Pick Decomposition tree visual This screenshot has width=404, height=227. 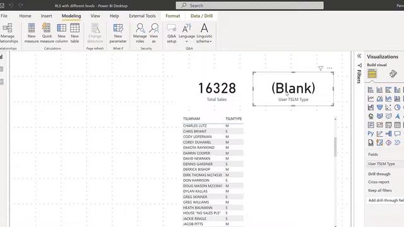click(x=389, y=134)
